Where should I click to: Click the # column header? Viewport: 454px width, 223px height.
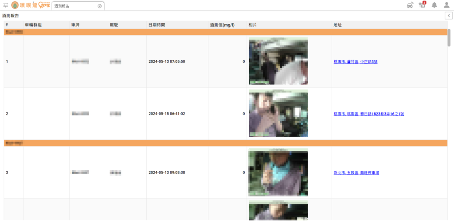pos(14,25)
